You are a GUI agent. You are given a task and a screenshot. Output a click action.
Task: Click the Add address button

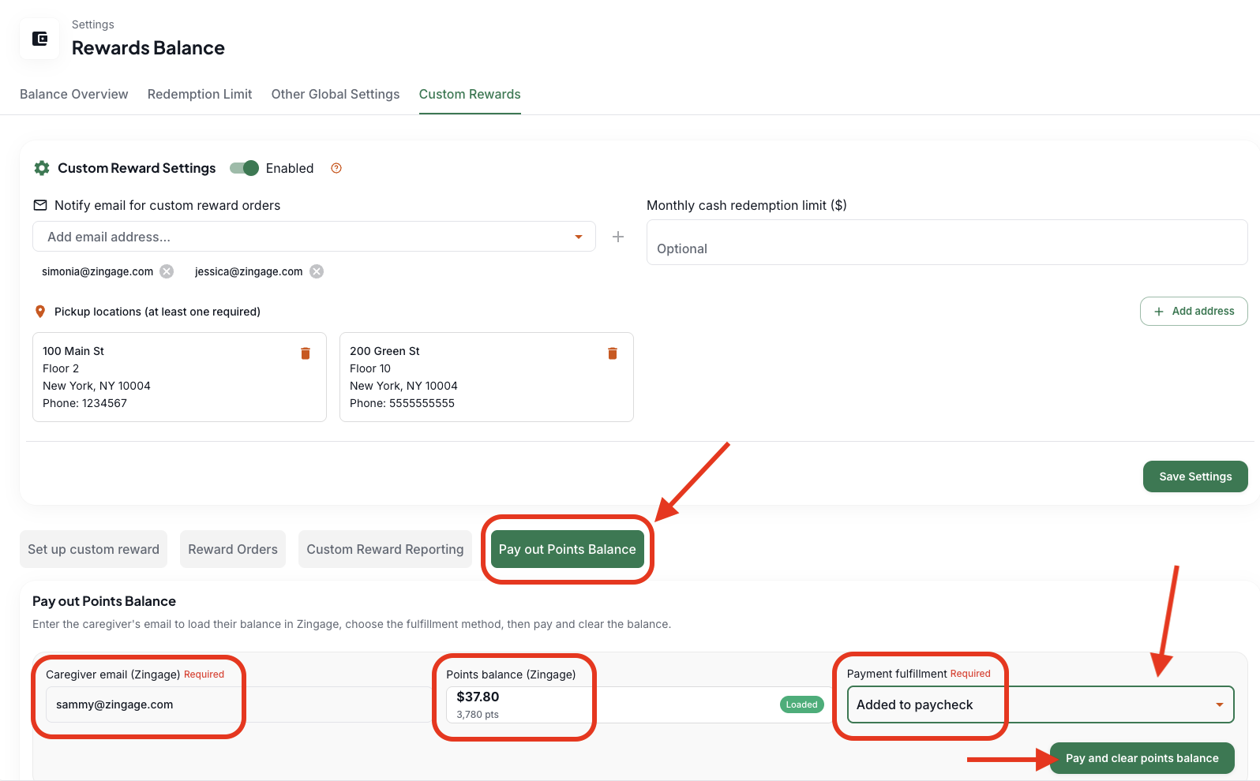click(1194, 311)
